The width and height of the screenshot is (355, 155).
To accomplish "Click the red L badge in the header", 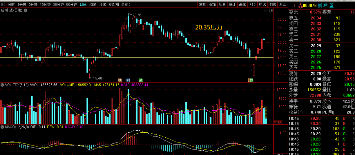I will [295, 6].
